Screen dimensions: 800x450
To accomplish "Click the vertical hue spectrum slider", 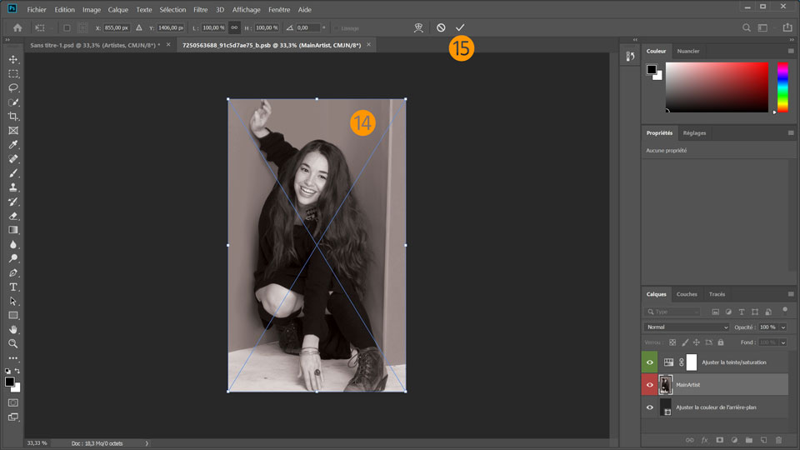I will 782,87.
